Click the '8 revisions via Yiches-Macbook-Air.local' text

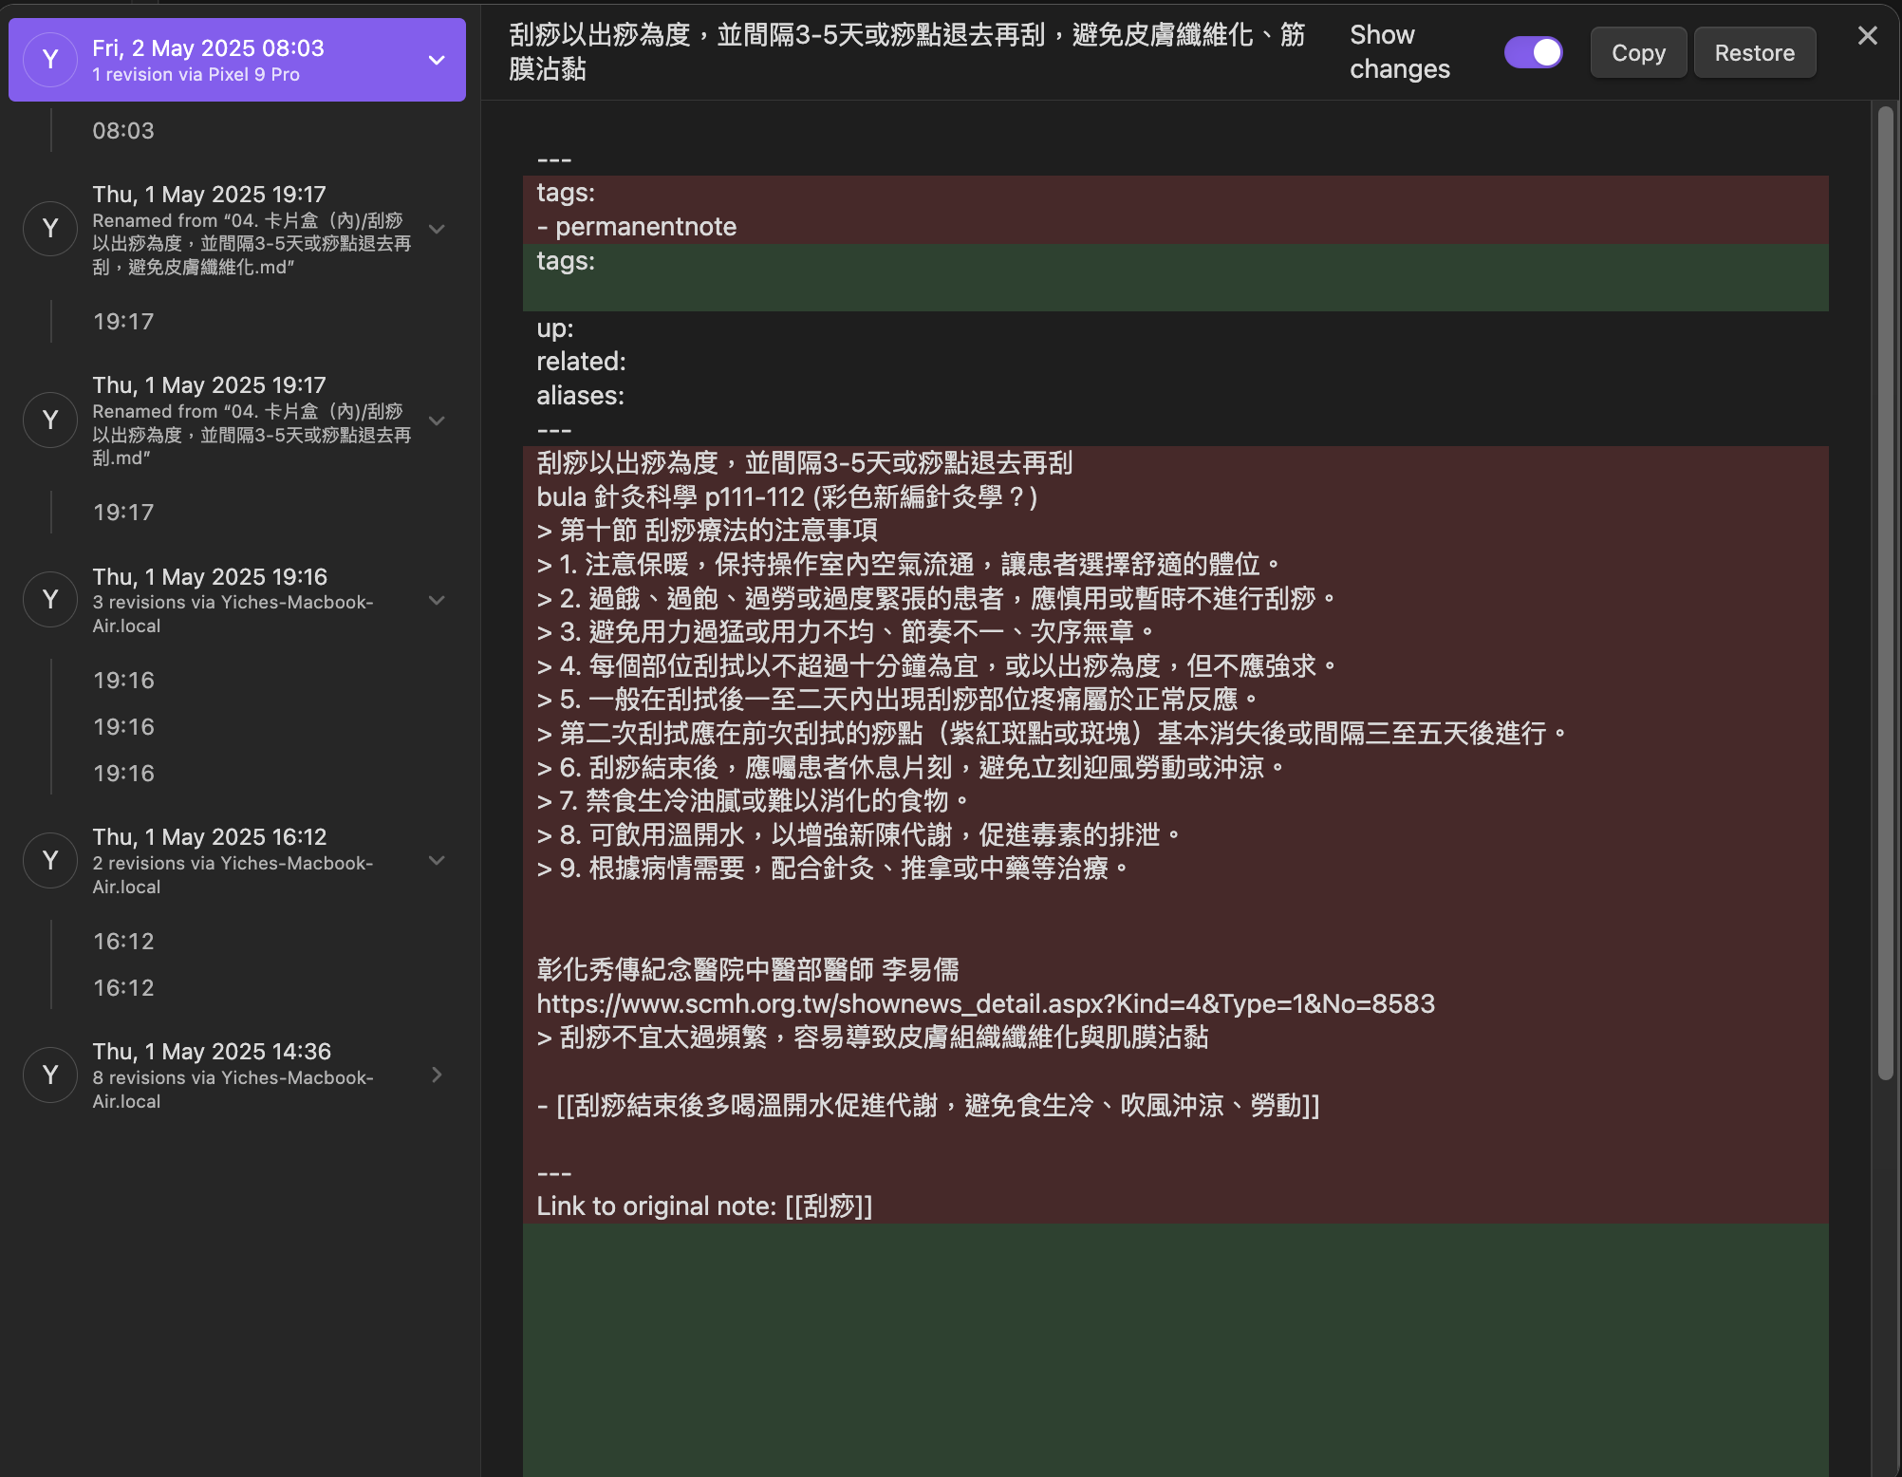tap(233, 1090)
